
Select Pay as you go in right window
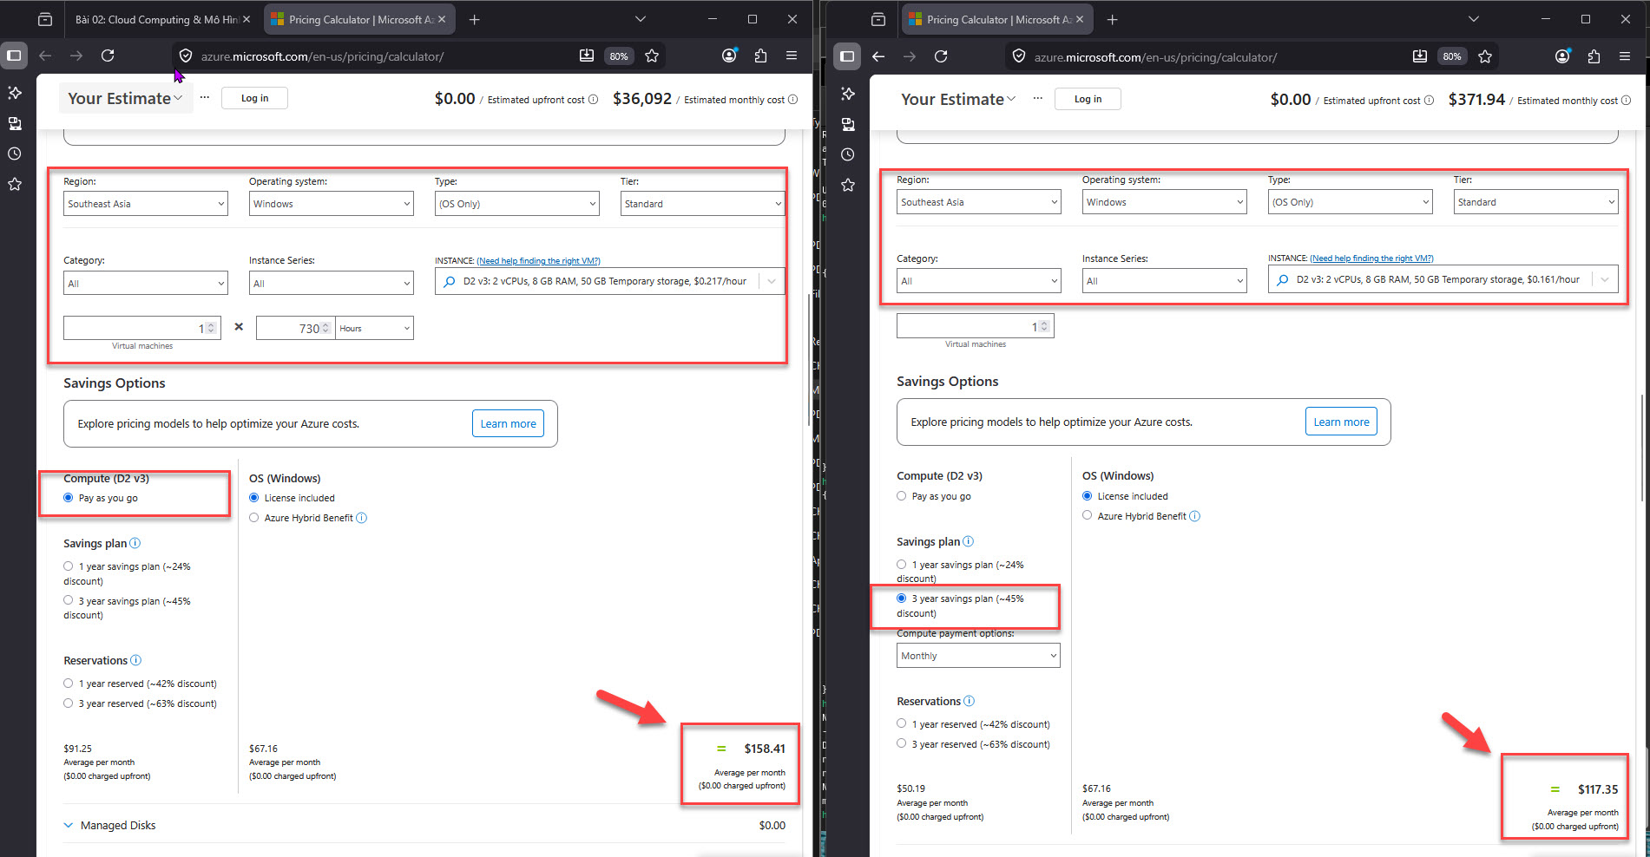[902, 496]
